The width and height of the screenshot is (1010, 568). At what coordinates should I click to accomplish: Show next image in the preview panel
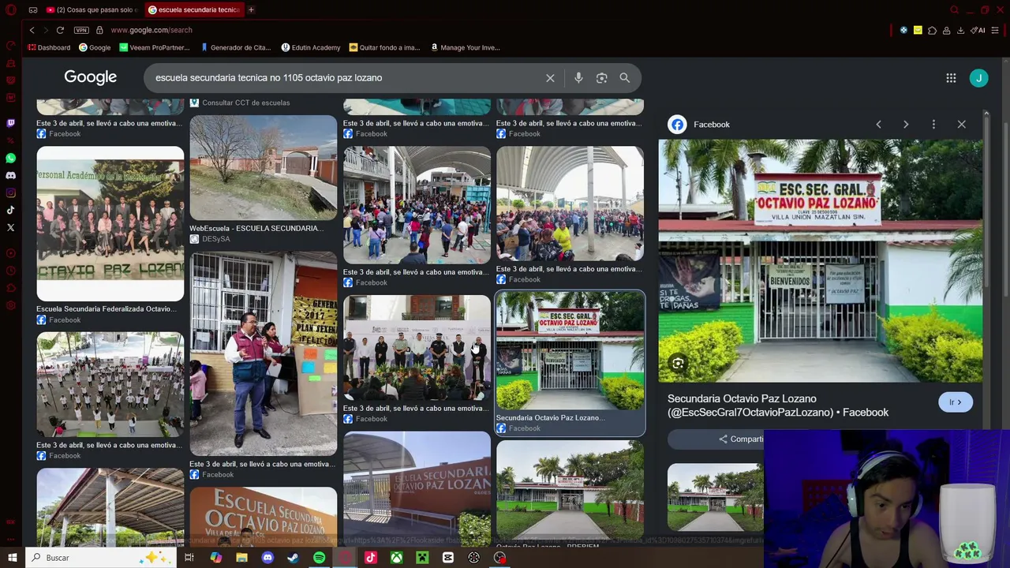pos(906,125)
